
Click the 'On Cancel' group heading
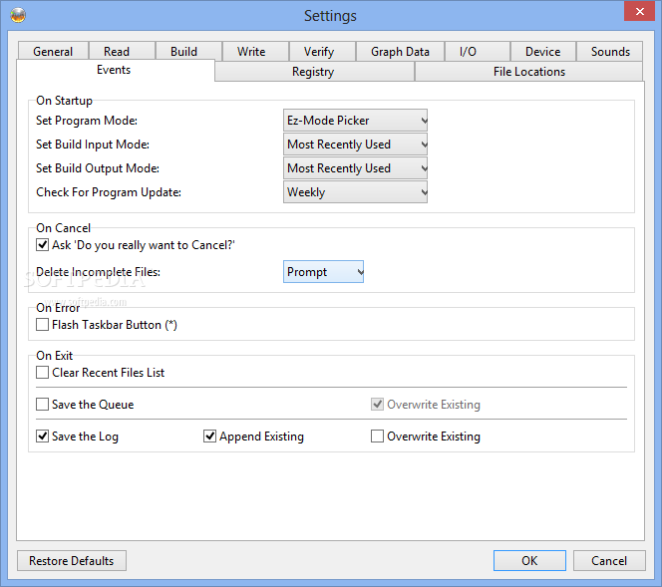click(64, 228)
